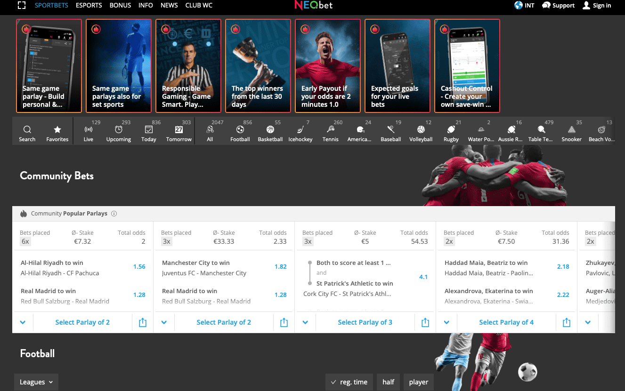
Task: Open Early Payout promo card
Action: pyautogui.click(x=328, y=66)
